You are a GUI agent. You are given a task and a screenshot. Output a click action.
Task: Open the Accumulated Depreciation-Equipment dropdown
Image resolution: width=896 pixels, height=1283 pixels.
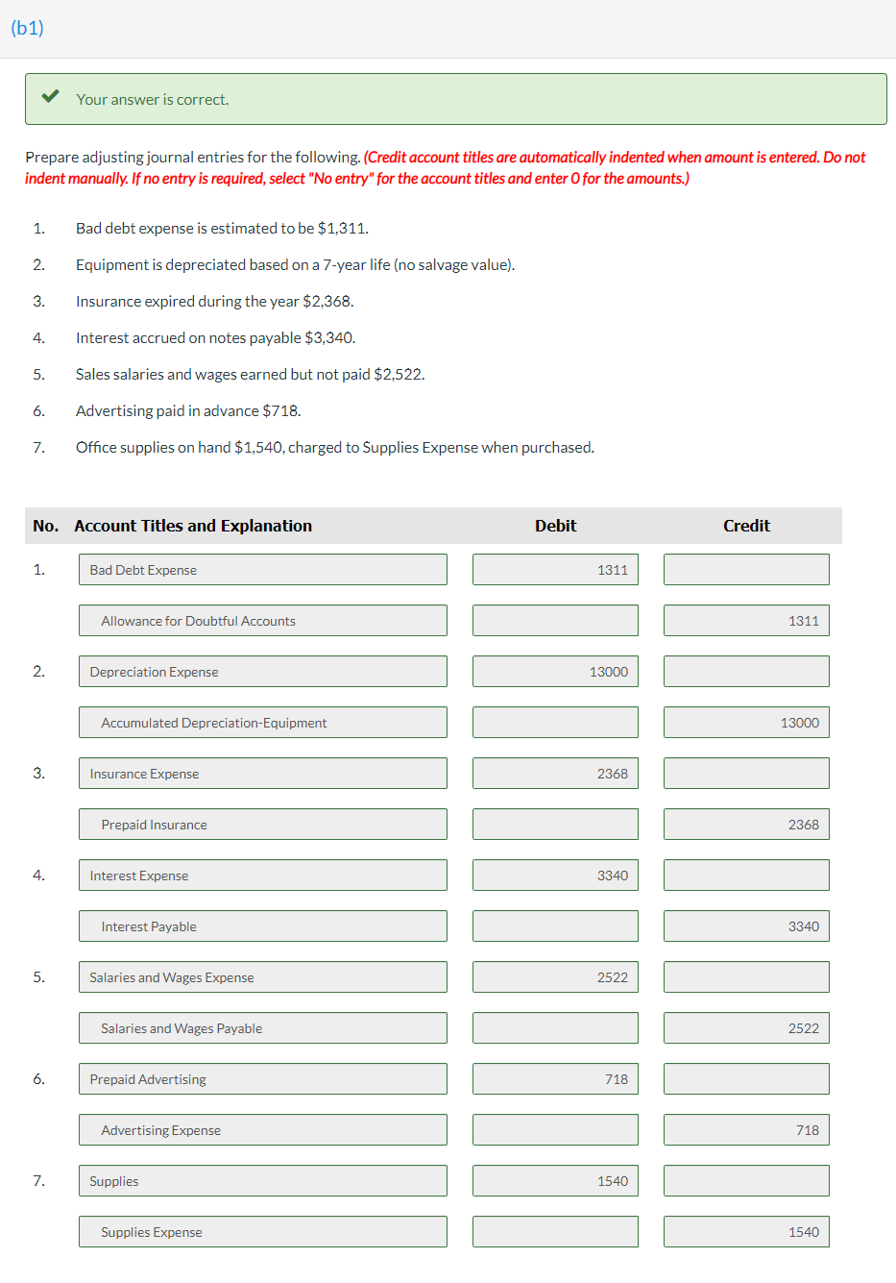point(262,722)
